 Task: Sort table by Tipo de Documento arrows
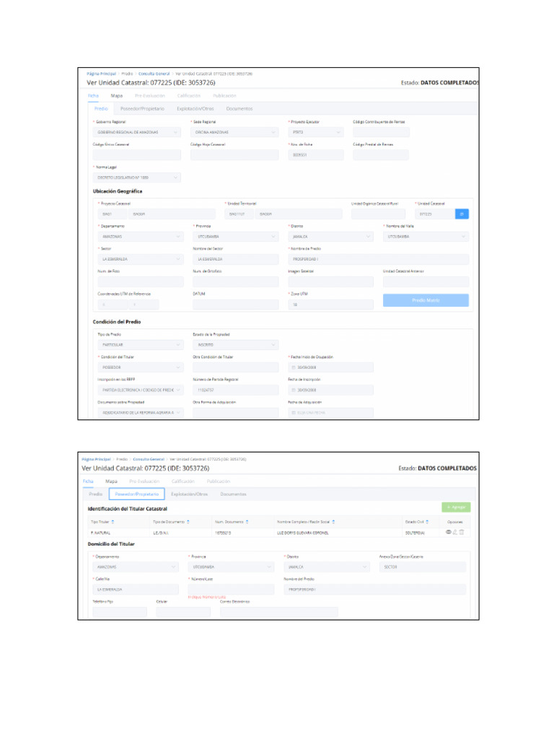click(188, 522)
